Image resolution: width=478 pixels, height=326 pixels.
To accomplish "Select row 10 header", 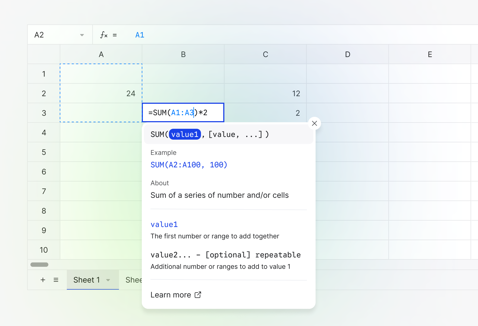I will click(44, 250).
